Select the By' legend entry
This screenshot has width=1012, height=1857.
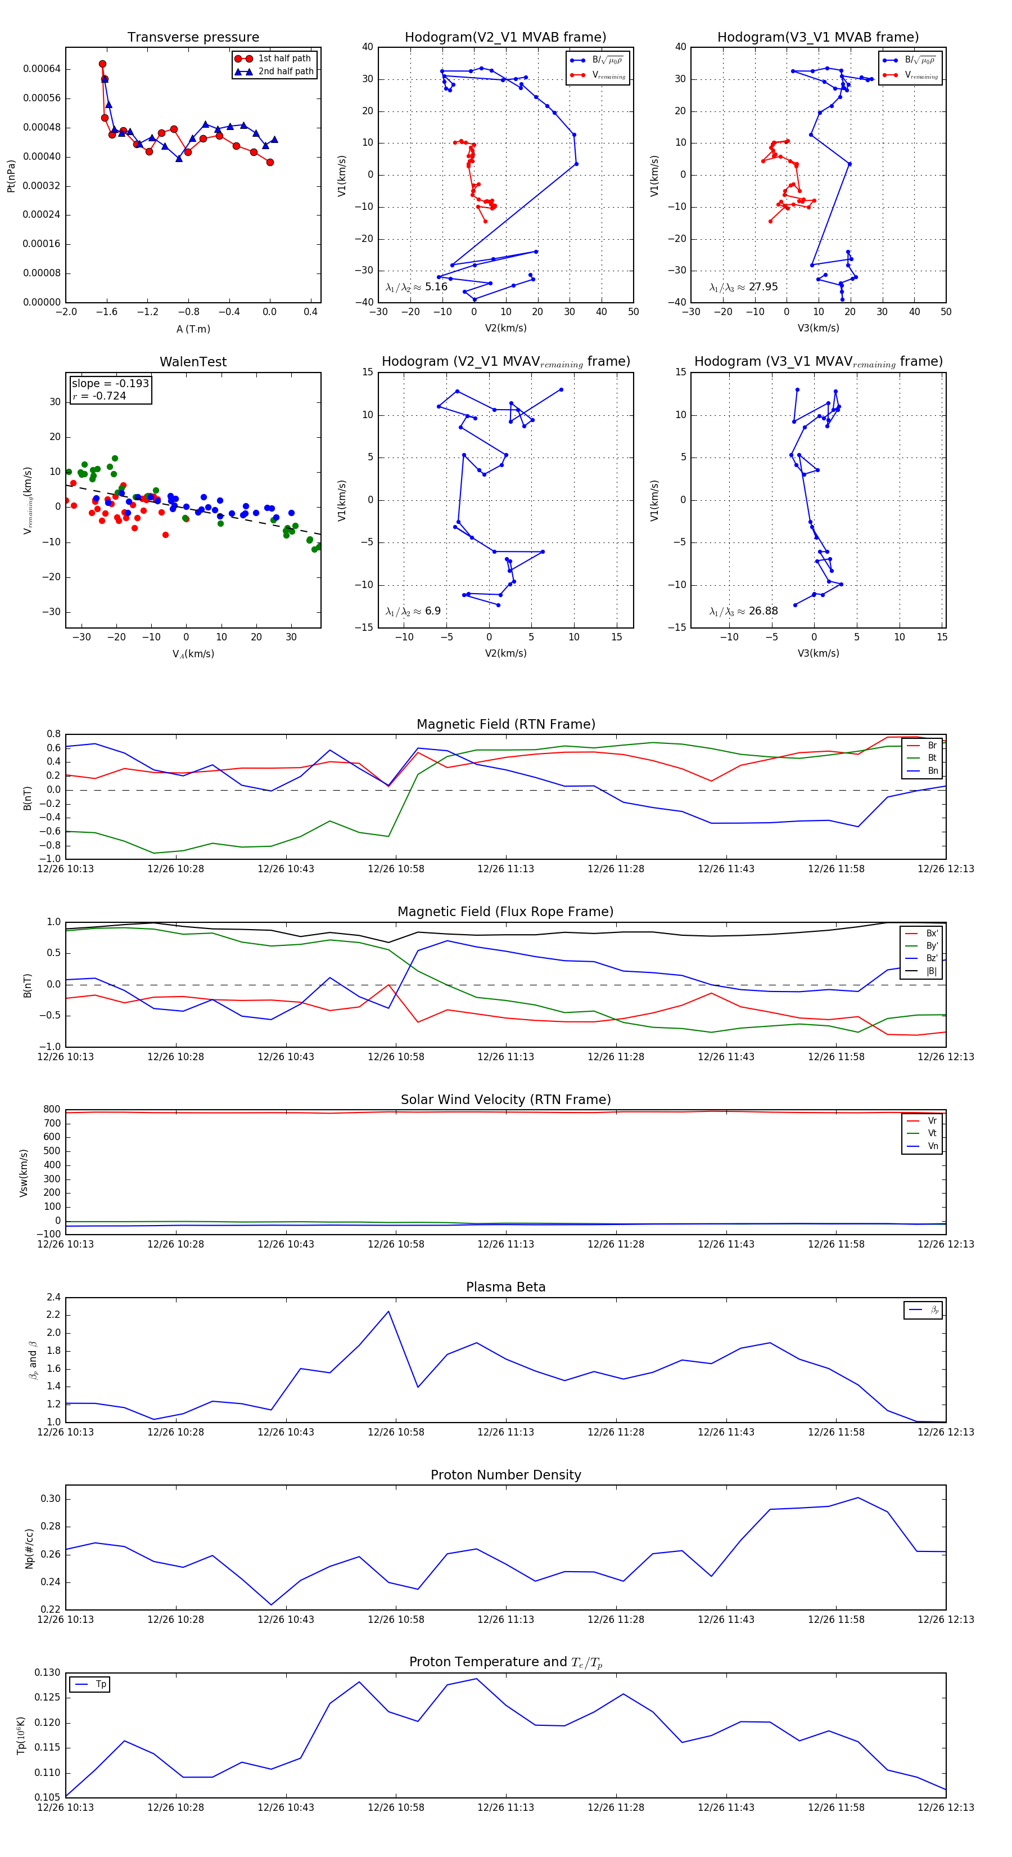tap(922, 946)
